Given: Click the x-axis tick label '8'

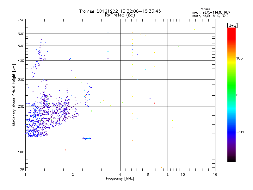Looking at the screenshot, I should pyautogui.click(x=168, y=174).
